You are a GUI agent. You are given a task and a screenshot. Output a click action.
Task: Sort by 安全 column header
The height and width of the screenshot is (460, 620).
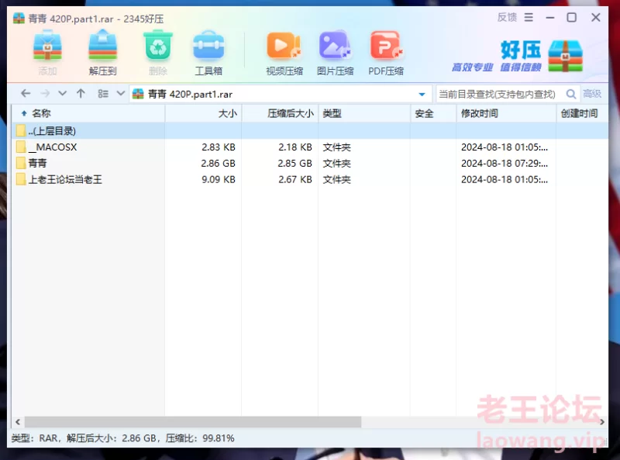tap(433, 113)
